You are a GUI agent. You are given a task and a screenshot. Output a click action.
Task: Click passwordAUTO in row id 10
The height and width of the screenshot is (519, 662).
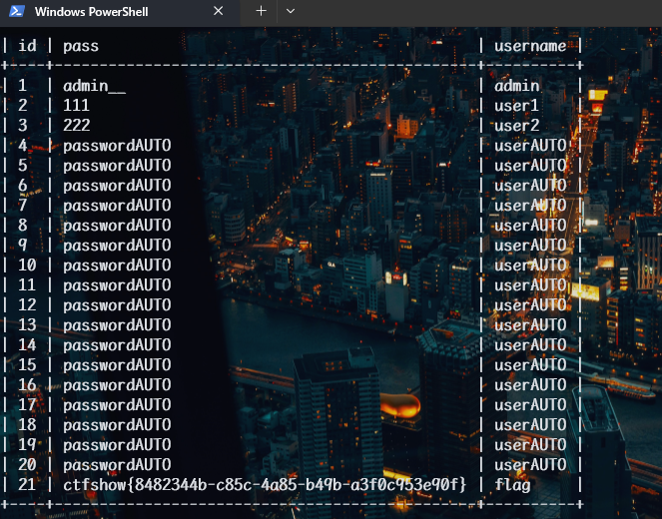(x=117, y=265)
